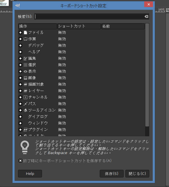Click the パス category path icon
The image size is (169, 187).
(25, 104)
